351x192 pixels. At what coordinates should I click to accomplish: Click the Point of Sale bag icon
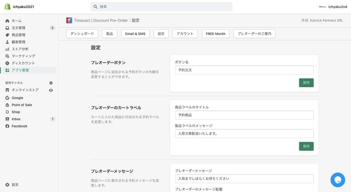click(x=7, y=105)
